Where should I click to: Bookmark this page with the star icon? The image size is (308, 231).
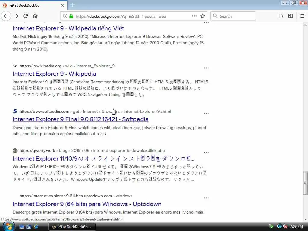tap(203, 16)
